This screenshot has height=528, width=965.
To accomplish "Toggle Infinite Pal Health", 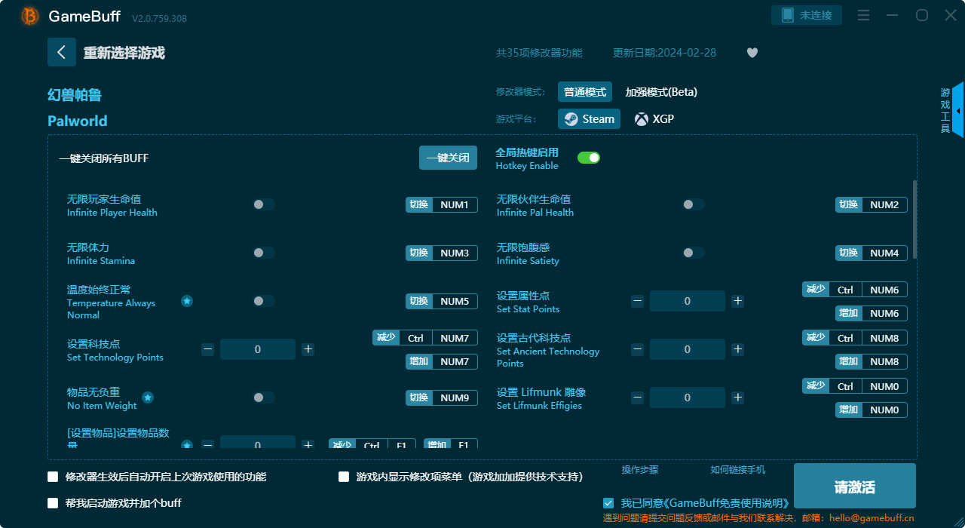I will tap(693, 204).
